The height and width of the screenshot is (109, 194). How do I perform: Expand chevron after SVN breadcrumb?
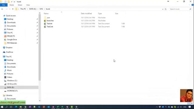pos(44,9)
